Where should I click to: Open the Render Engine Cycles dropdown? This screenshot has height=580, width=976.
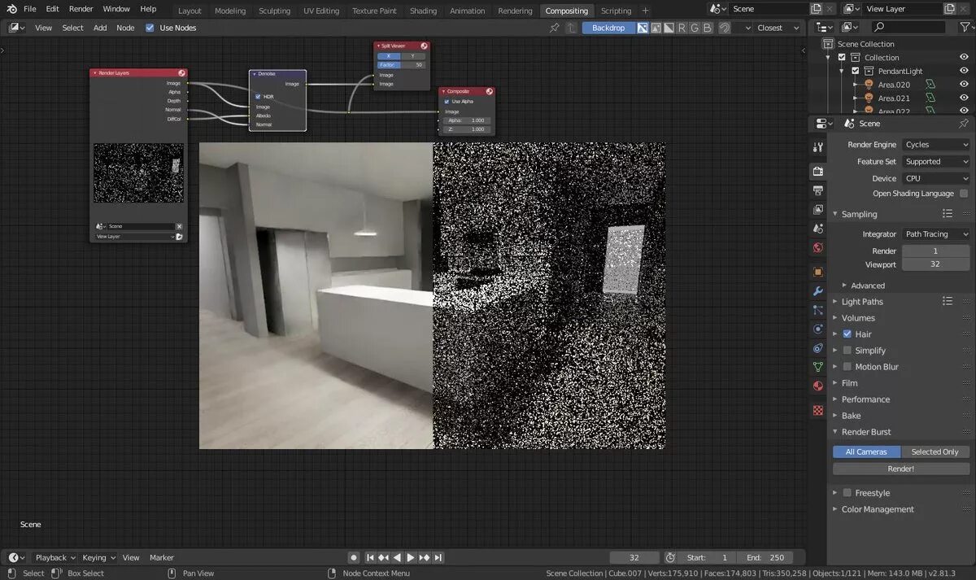(936, 145)
